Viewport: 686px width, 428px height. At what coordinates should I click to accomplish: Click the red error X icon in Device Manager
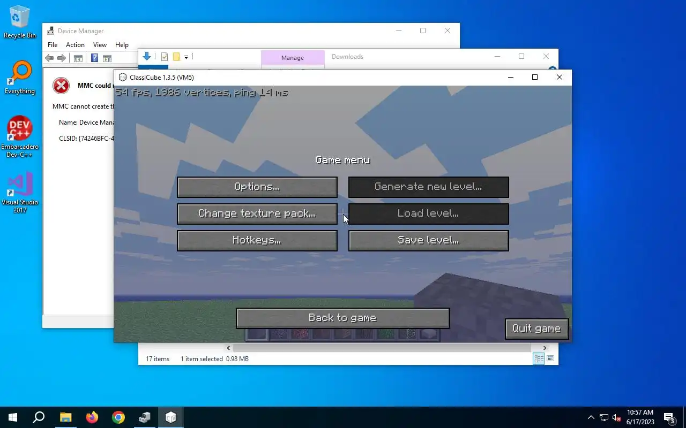(x=61, y=86)
